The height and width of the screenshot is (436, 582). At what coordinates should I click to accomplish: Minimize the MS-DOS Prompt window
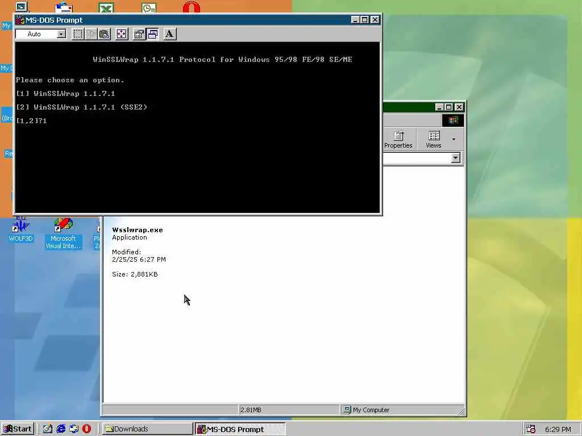pyautogui.click(x=355, y=20)
